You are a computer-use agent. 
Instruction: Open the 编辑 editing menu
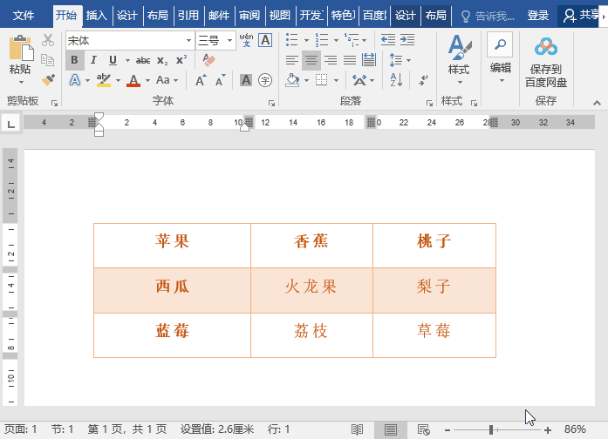(501, 59)
